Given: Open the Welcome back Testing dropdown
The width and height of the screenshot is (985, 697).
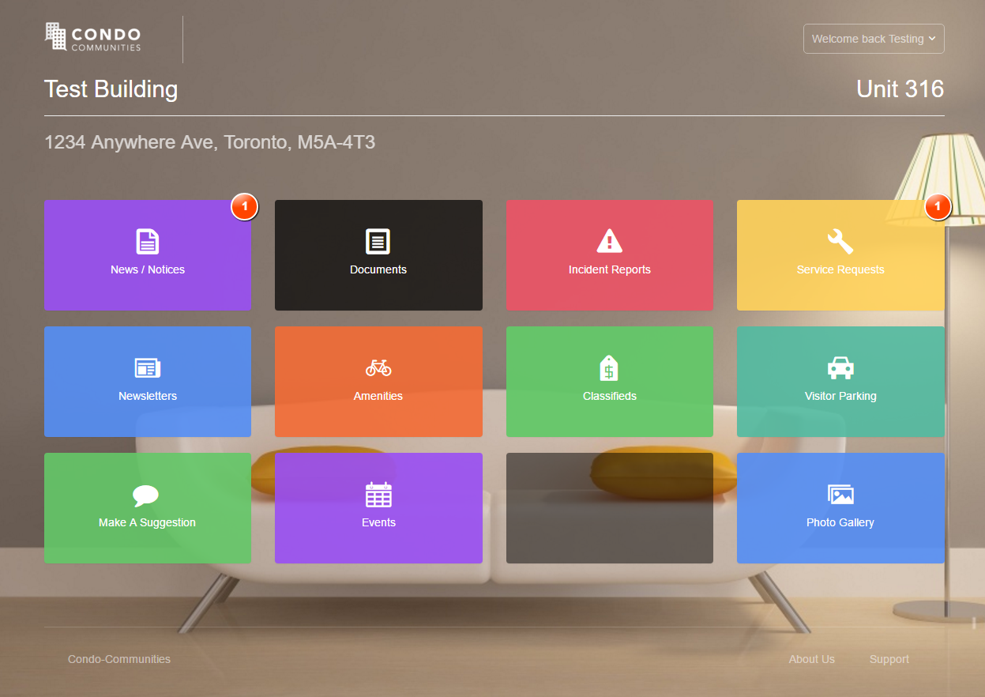Looking at the screenshot, I should coord(873,38).
